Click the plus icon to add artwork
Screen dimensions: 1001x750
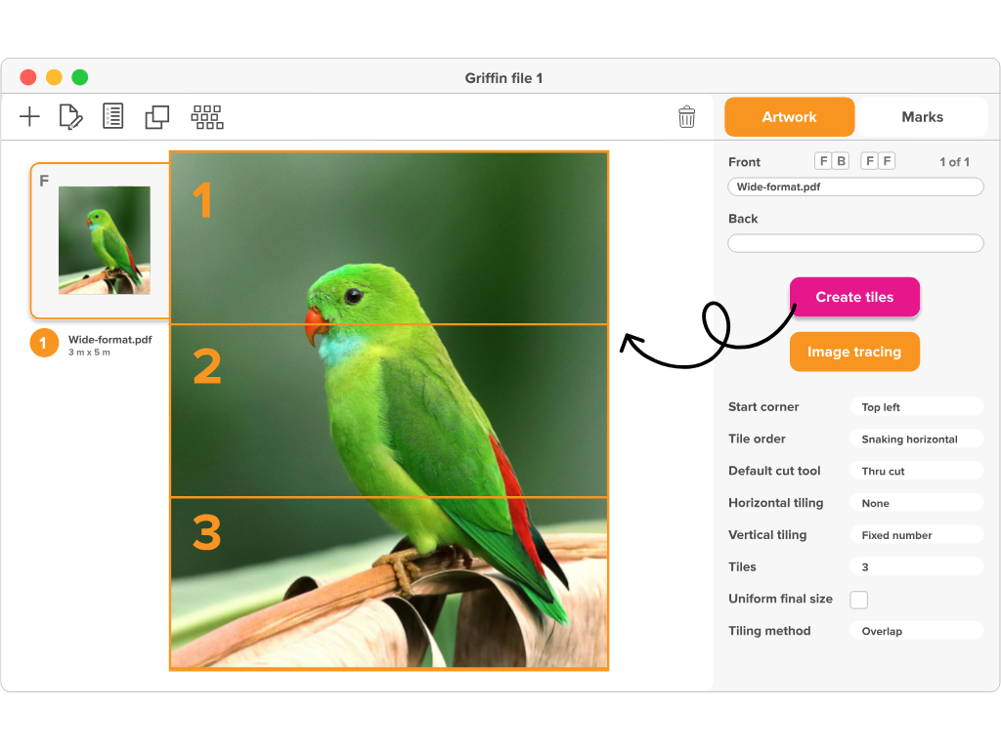[x=30, y=117]
